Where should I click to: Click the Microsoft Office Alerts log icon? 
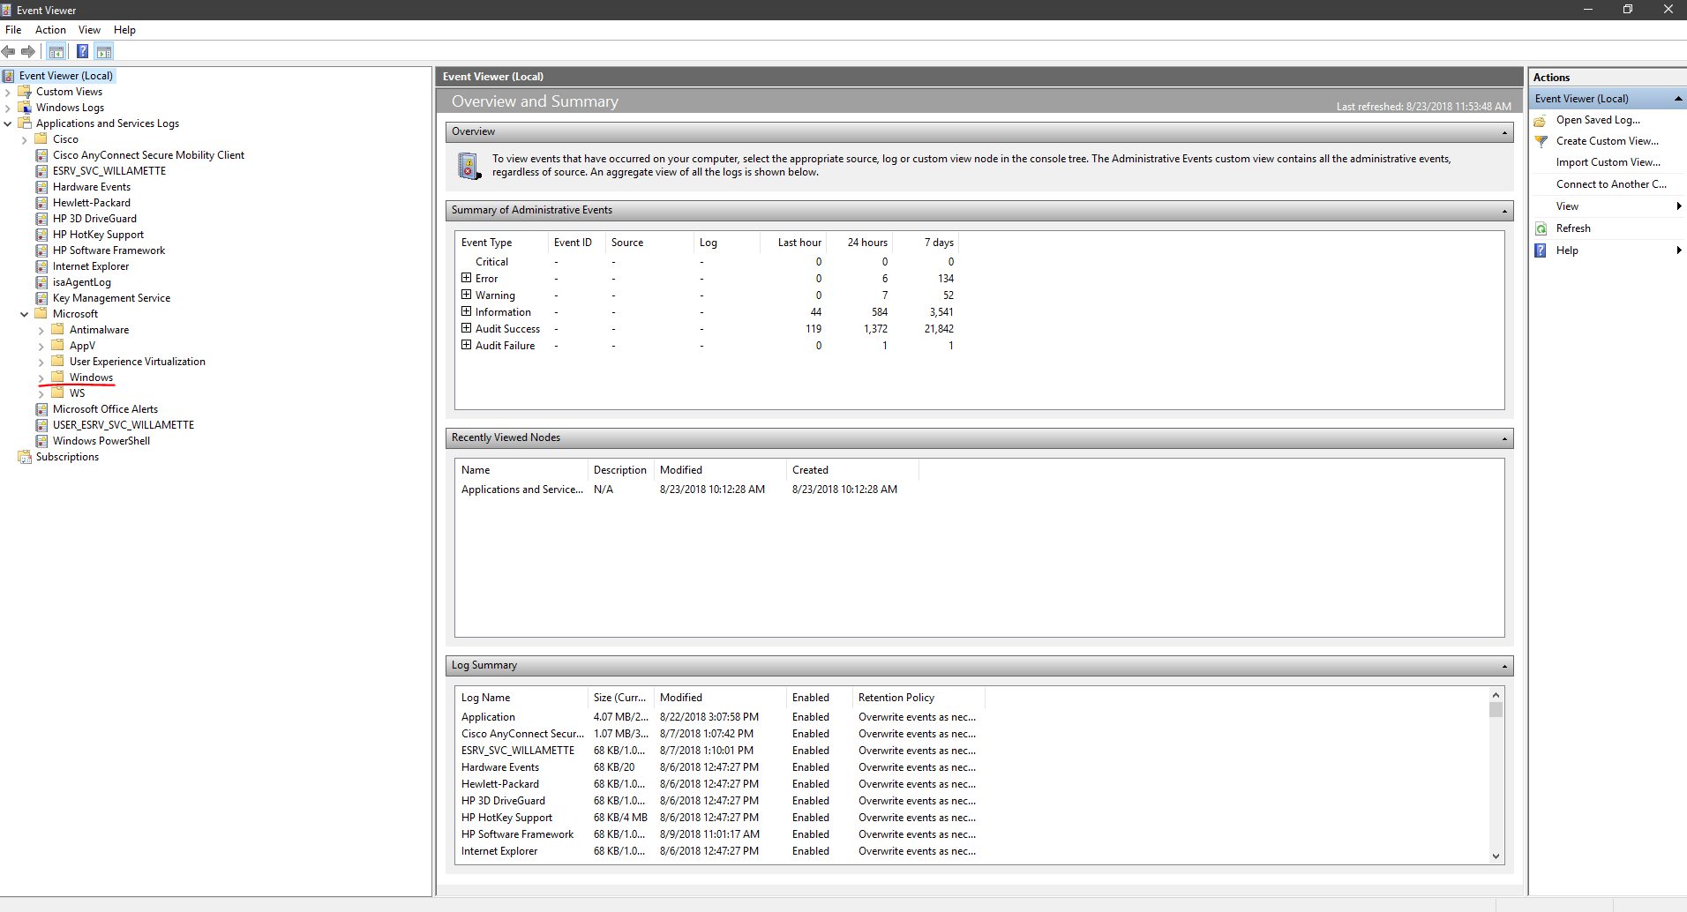[41, 409]
